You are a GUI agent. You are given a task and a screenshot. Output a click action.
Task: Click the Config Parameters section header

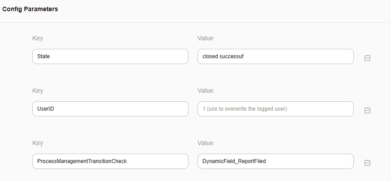[30, 9]
